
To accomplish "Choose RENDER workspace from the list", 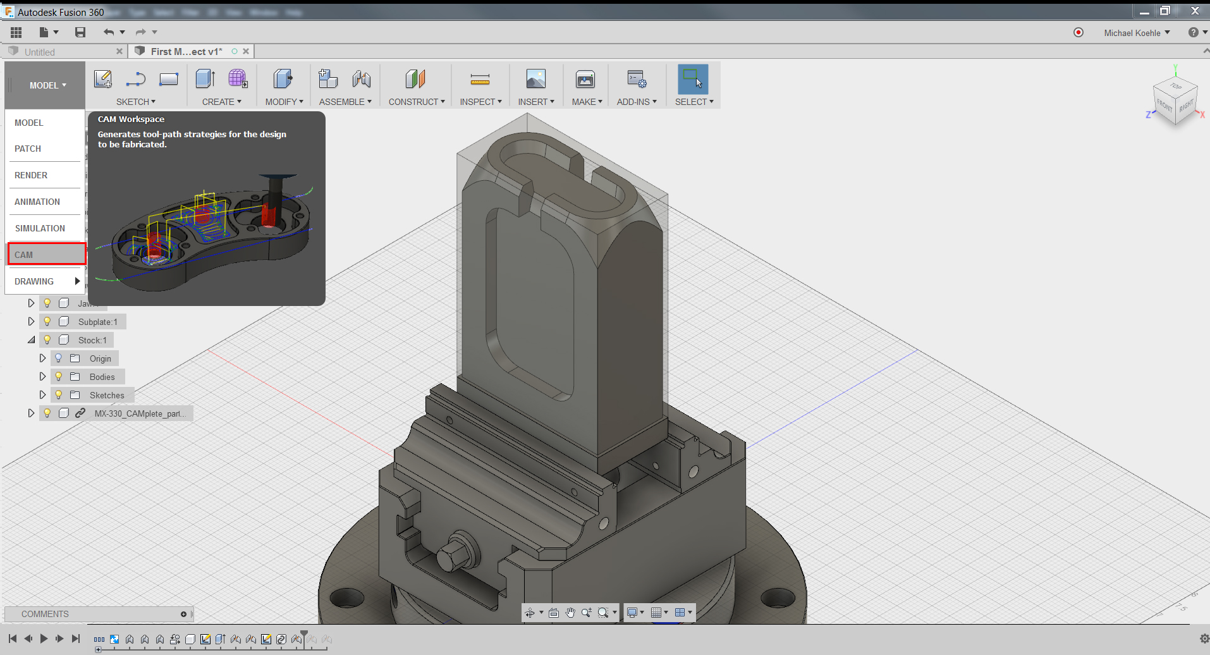I will coord(31,175).
